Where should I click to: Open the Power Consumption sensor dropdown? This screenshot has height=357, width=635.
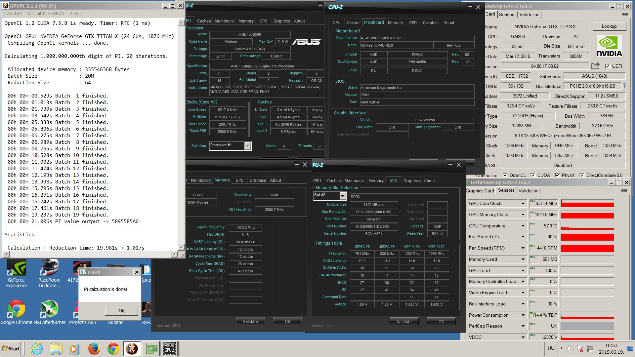[x=523, y=315]
